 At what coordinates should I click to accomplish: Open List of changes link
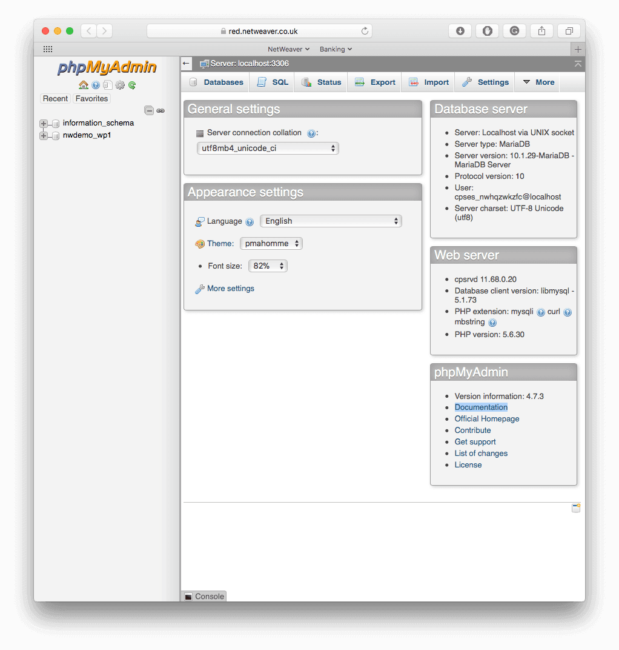[x=481, y=454]
